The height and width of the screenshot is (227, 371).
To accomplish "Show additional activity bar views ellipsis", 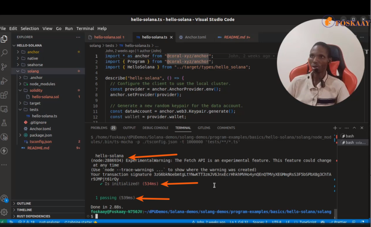I will [4, 165].
